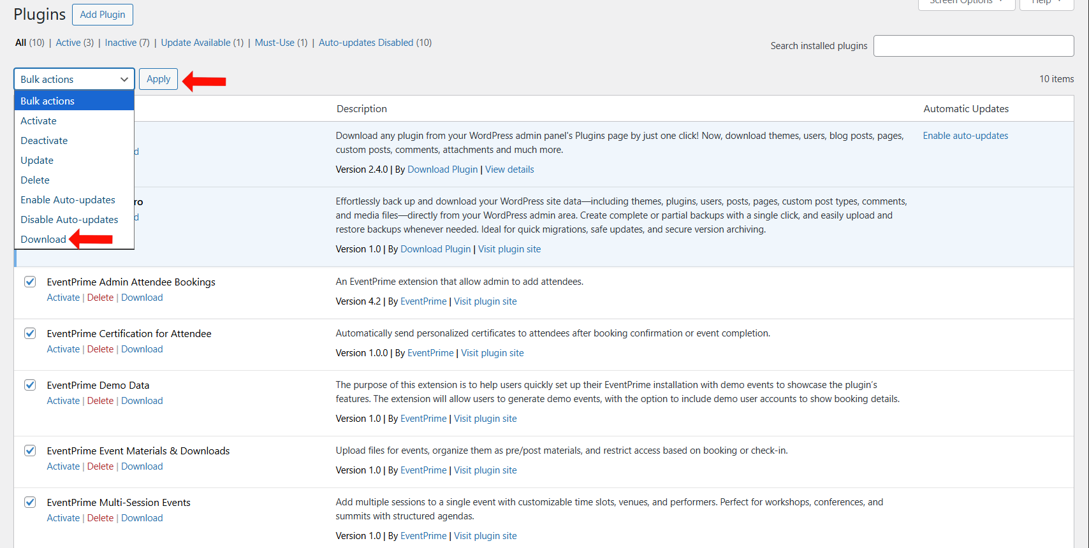This screenshot has width=1089, height=548.
Task: Uncheck EventPrime Certification for Attendee plugin
Action: [30, 333]
